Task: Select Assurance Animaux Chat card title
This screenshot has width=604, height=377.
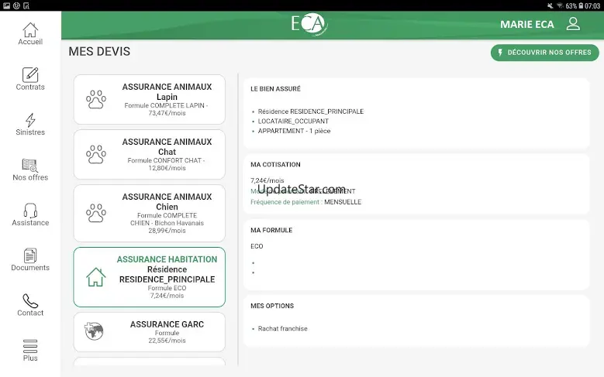Action: pos(167,147)
